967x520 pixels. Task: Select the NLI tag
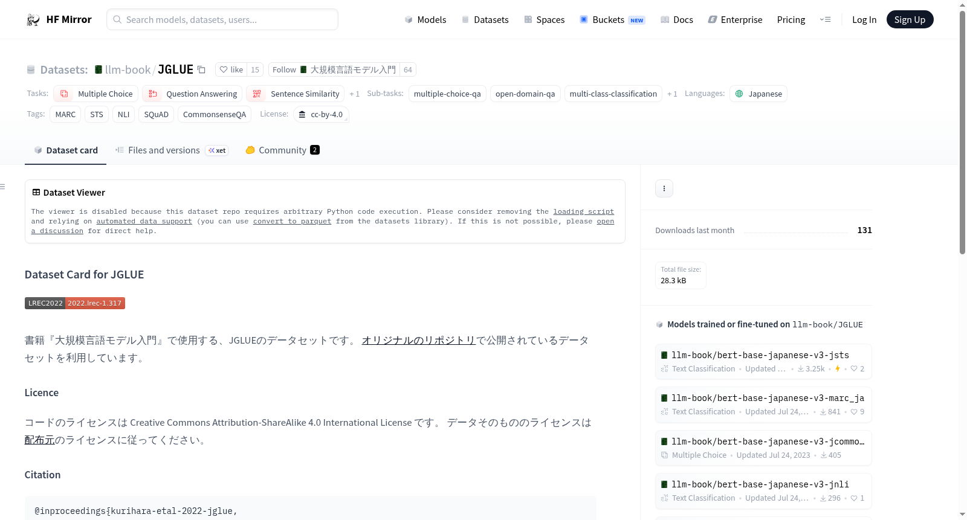tap(124, 115)
